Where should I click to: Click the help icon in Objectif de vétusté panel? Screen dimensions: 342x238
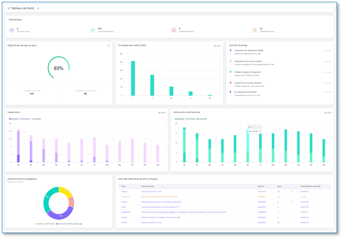click(x=109, y=46)
